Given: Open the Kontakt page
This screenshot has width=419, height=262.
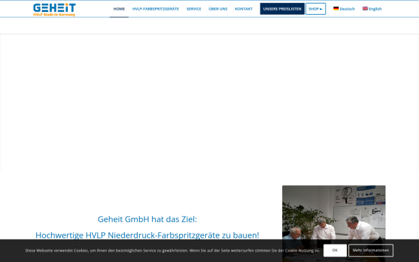Looking at the screenshot, I should pos(244,9).
